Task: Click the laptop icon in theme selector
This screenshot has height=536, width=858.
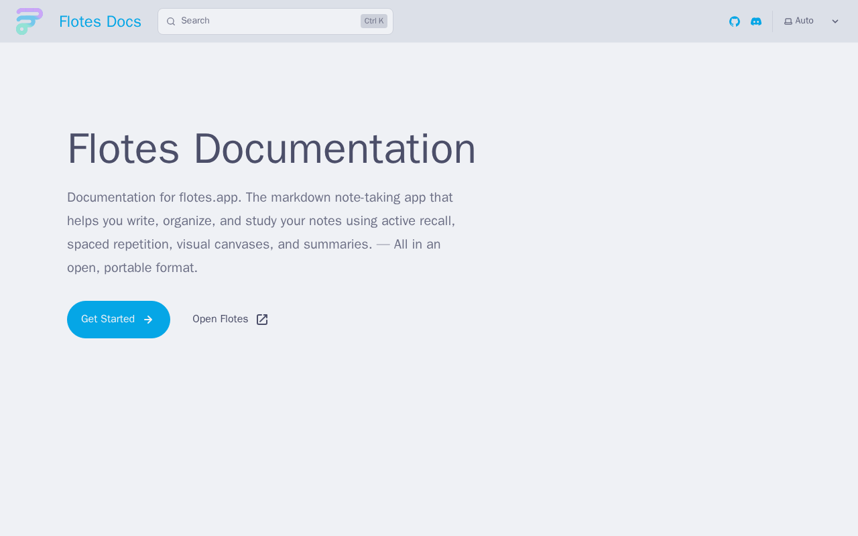Action: [788, 21]
